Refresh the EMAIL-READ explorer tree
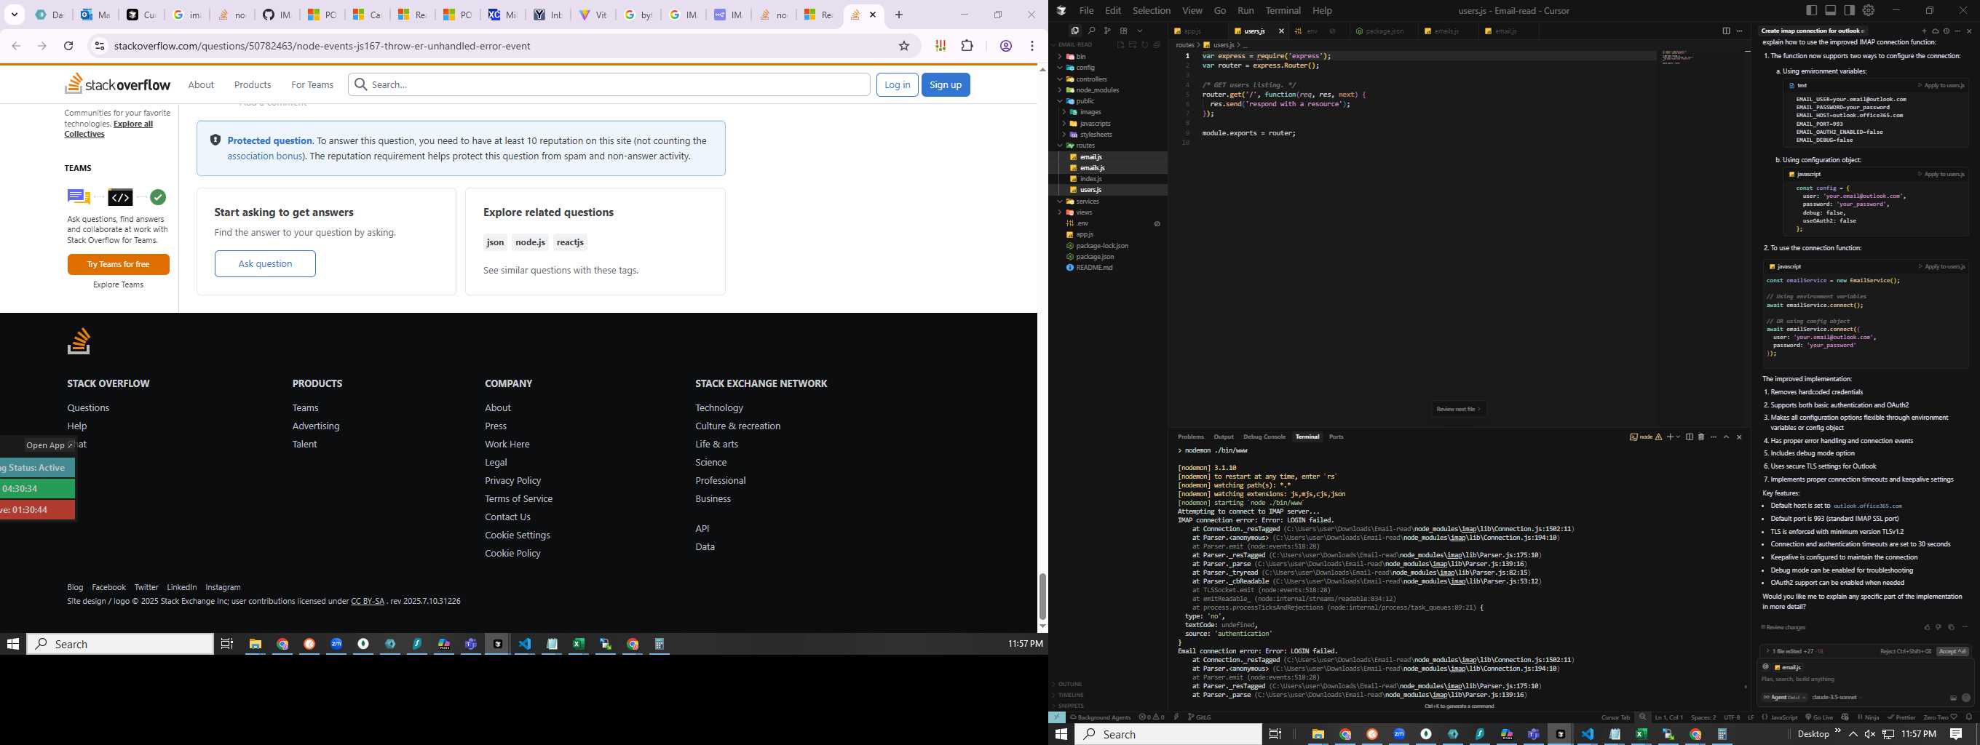The image size is (1980, 745). point(1144,44)
